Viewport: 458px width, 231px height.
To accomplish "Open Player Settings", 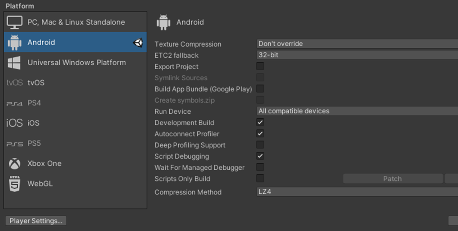I will point(36,221).
